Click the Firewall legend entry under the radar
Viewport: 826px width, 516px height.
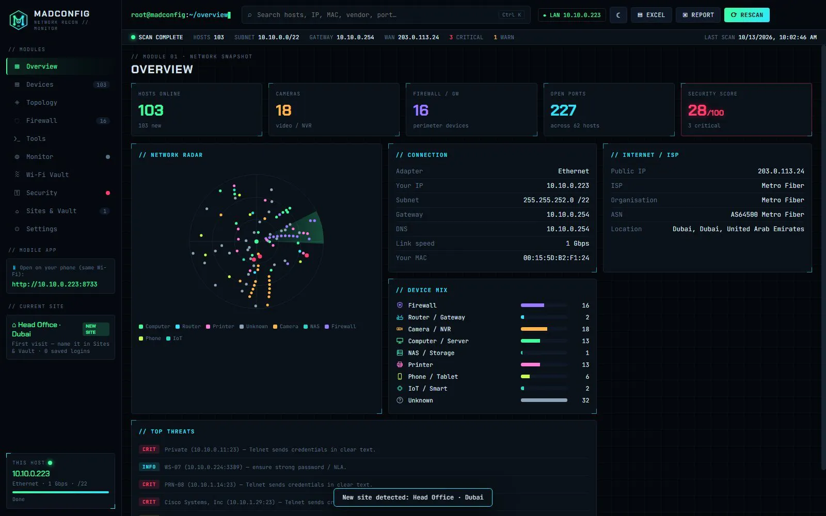coord(340,327)
